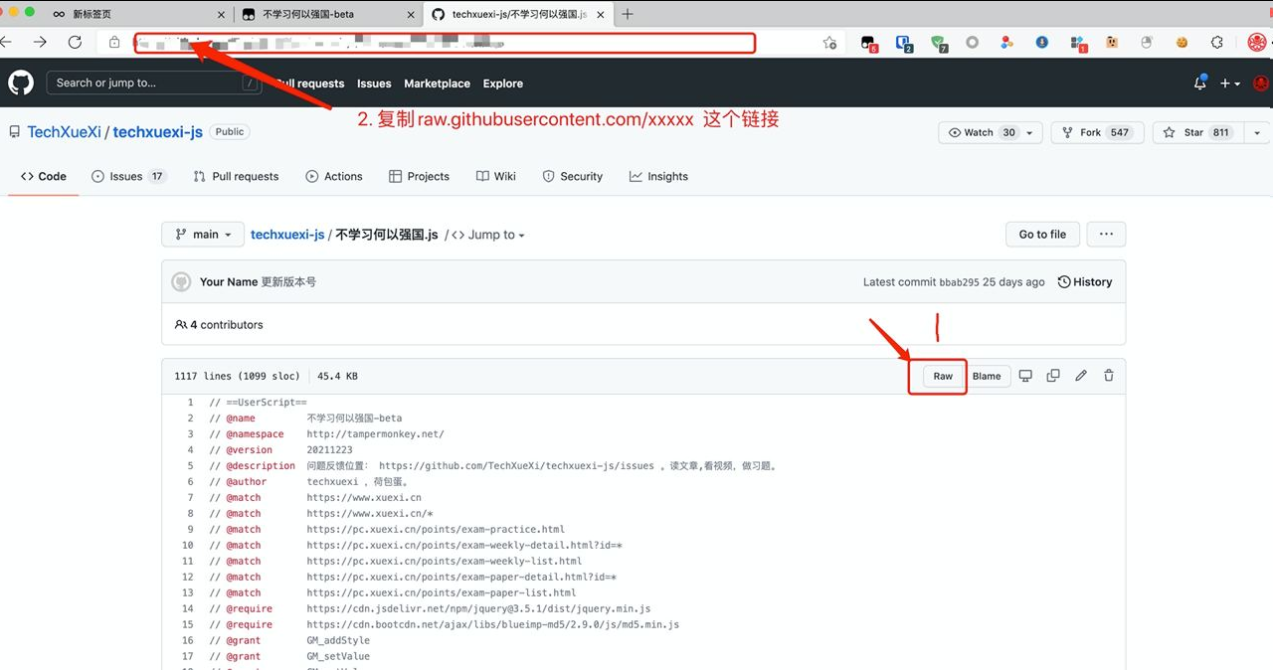This screenshot has width=1273, height=670.
Task: Open GitHub notifications bell
Action: (x=1200, y=84)
